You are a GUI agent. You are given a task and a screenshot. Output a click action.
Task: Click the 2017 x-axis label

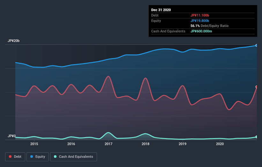point(109,144)
